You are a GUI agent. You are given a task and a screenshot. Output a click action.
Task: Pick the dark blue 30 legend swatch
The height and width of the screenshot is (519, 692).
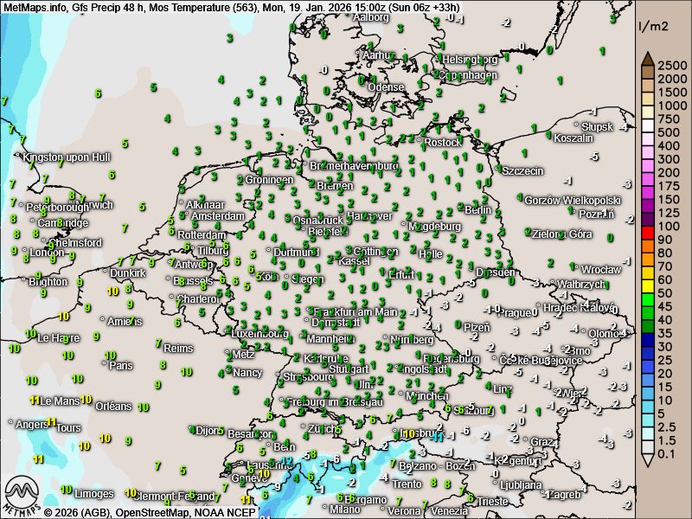(647, 347)
